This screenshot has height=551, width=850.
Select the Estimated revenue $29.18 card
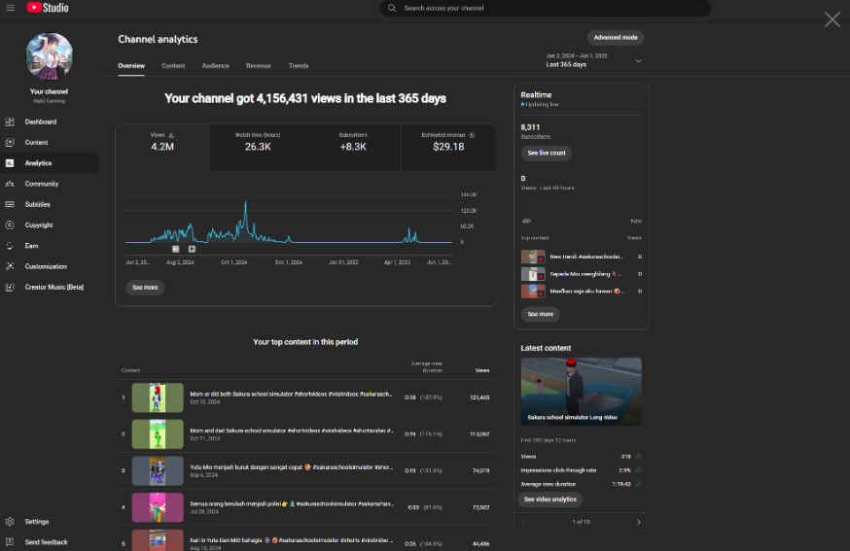[x=448, y=148]
